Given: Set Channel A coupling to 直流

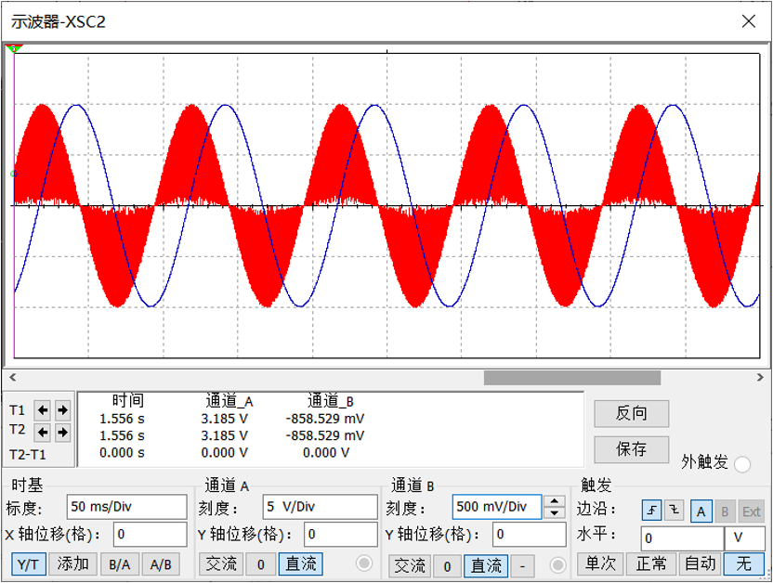Looking at the screenshot, I should point(301,564).
